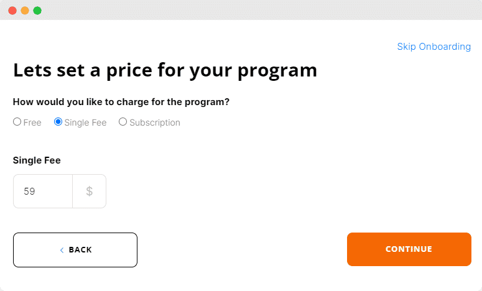Close the window with red button

(x=12, y=11)
